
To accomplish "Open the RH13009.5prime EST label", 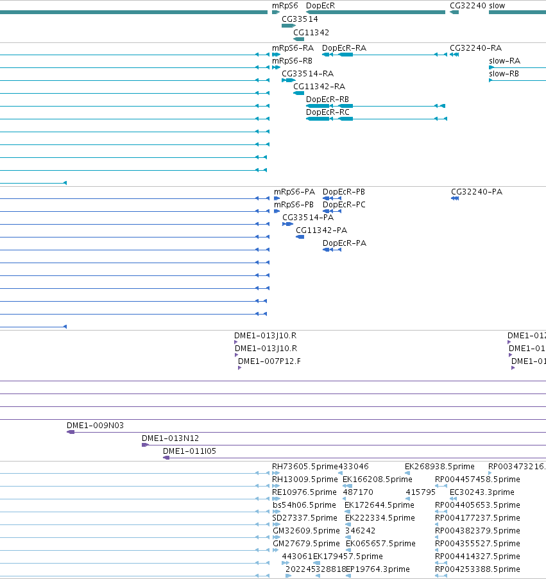I will [305, 480].
